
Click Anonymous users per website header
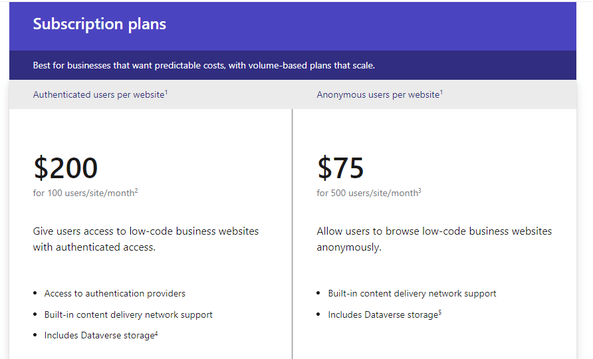pos(378,94)
